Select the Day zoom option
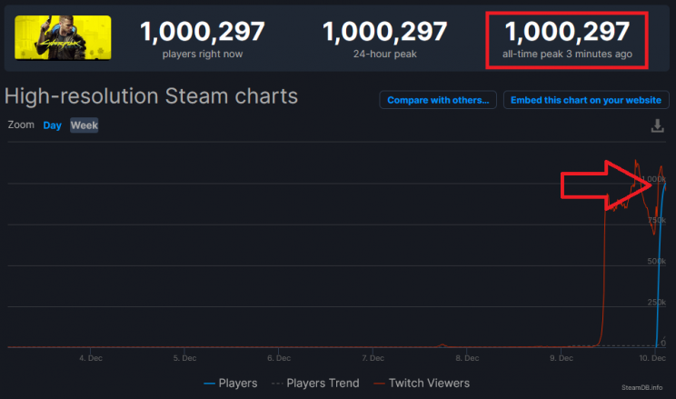 tap(53, 125)
